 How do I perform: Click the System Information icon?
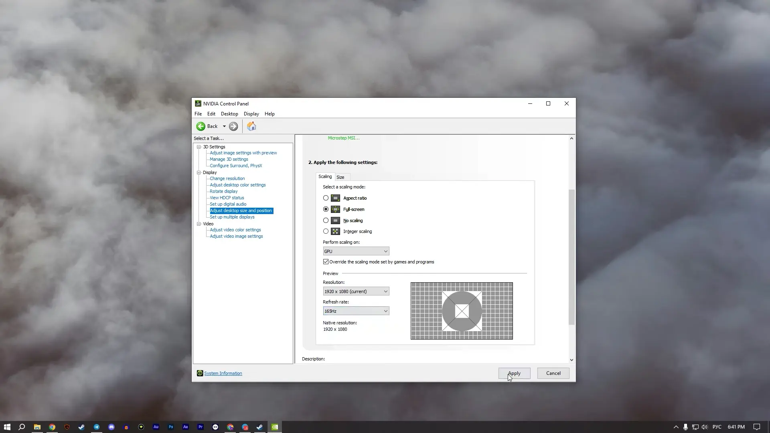tap(200, 373)
